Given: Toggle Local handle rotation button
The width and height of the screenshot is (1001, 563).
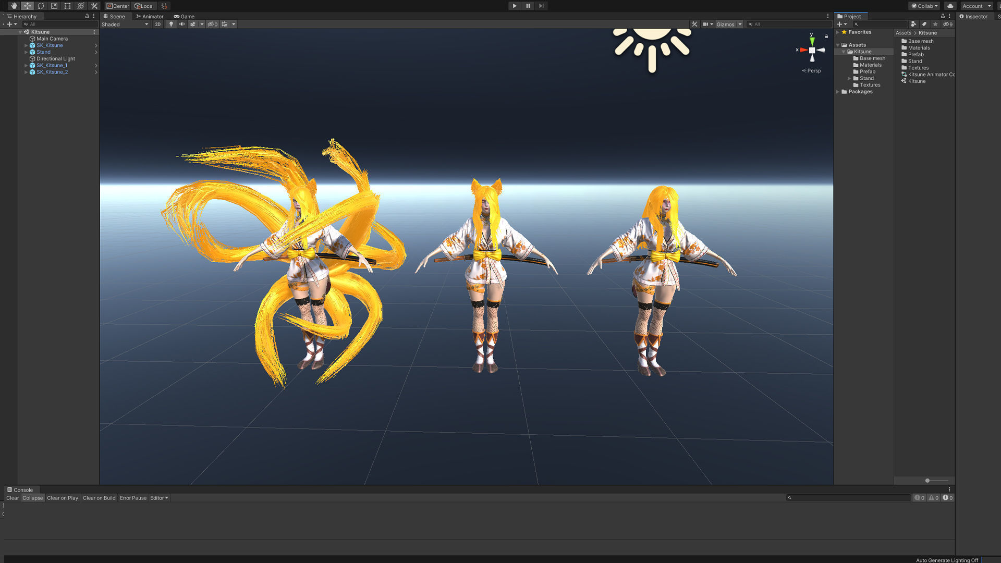Looking at the screenshot, I should click(x=144, y=6).
